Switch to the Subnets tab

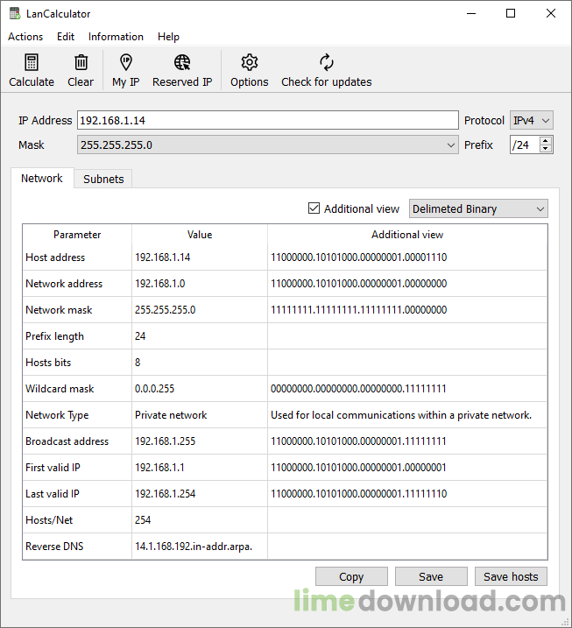pyautogui.click(x=103, y=179)
